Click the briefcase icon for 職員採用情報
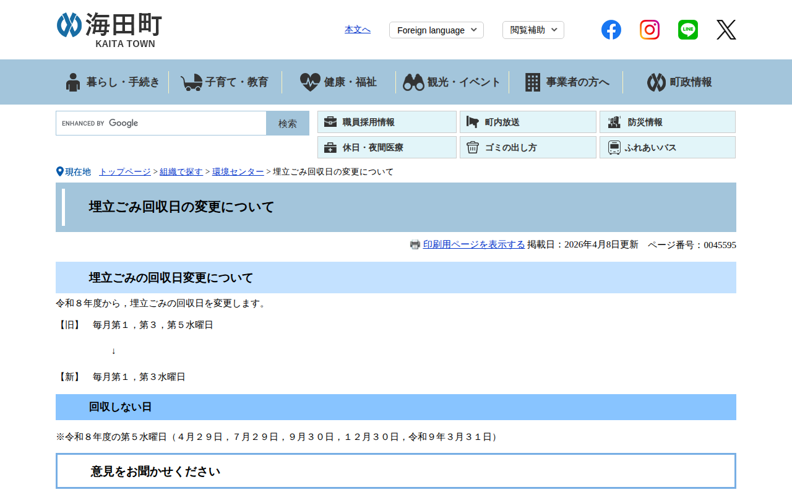 (330, 122)
